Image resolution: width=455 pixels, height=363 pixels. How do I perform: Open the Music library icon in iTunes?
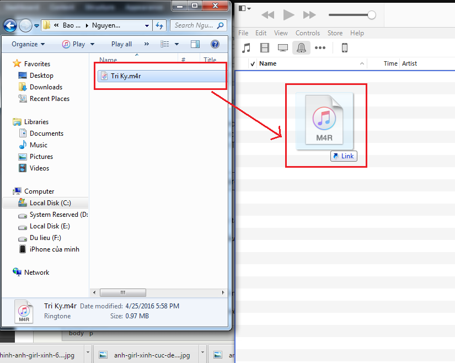(247, 48)
